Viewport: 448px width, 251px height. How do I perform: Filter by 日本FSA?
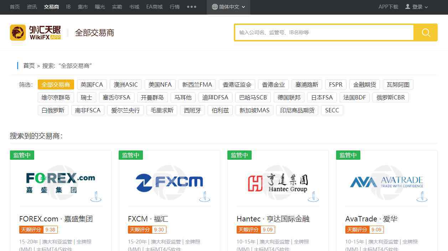pos(322,97)
